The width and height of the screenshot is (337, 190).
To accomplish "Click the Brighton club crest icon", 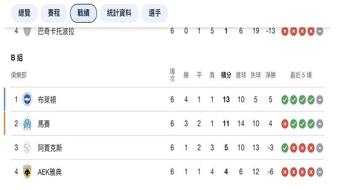I will (x=27, y=100).
